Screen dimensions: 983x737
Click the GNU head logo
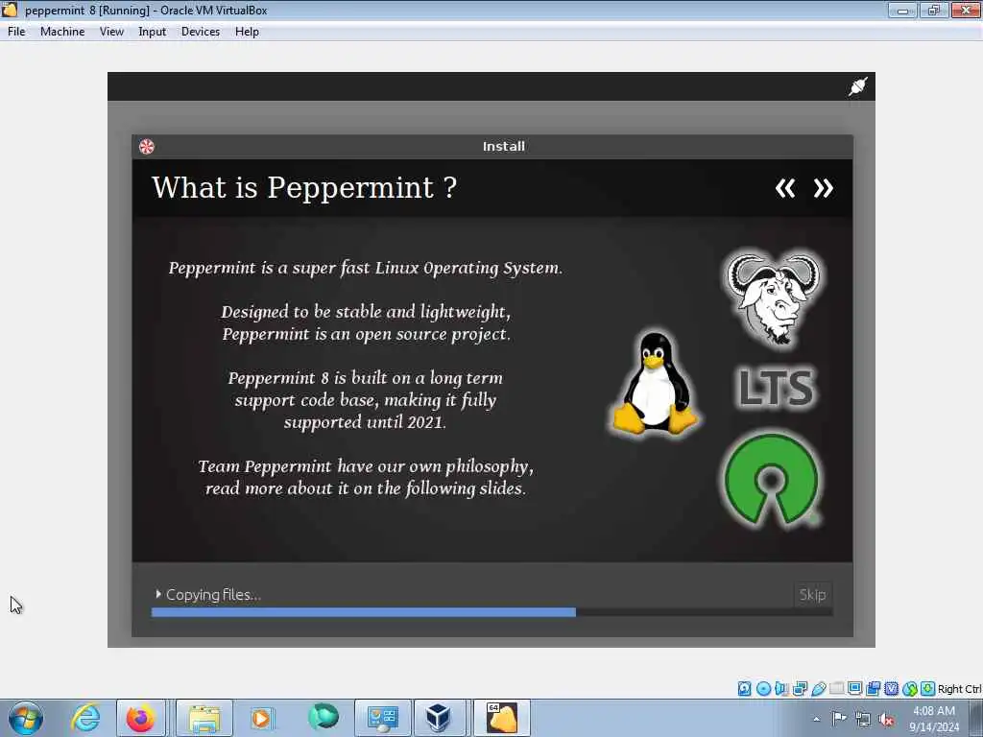pos(773,298)
